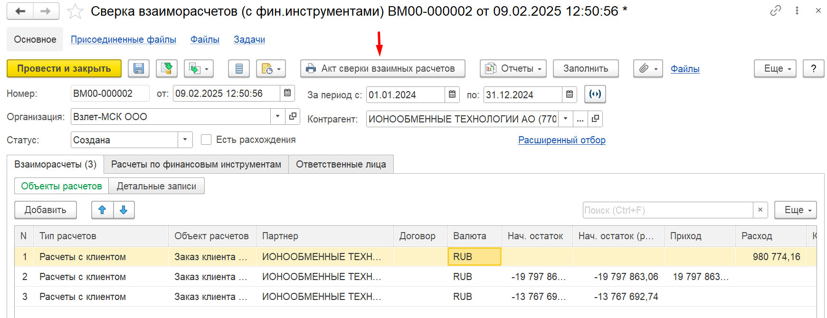This screenshot has height=318, width=827.
Task: Expand the create-based-on dropdown button
Action: click(199, 68)
